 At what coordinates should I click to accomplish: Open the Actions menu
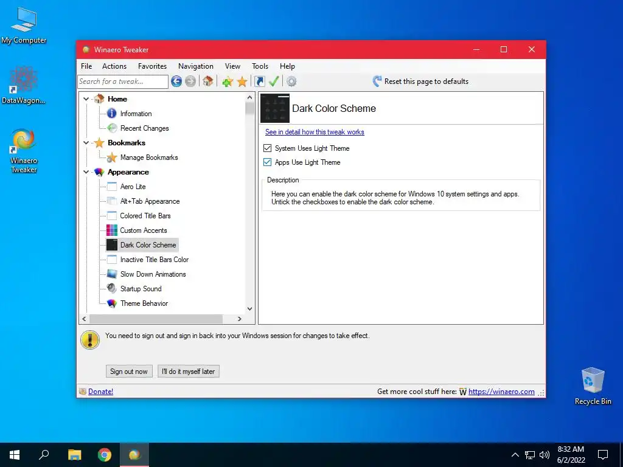(114, 66)
